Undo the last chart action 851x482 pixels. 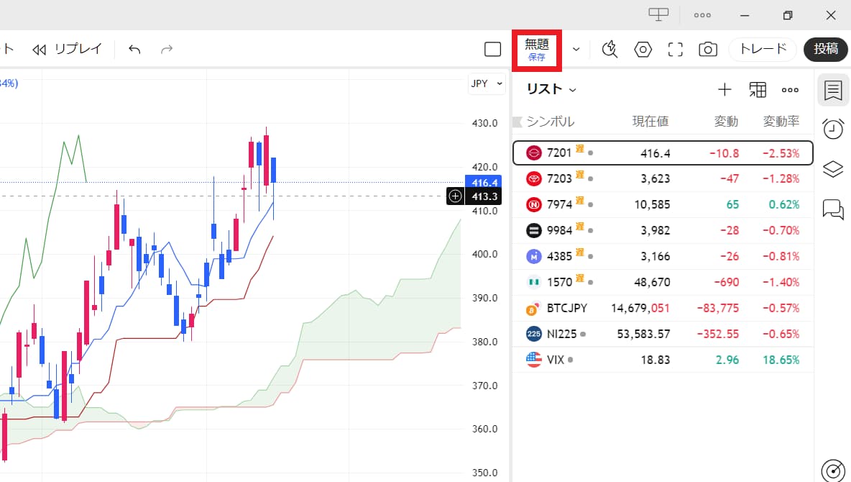tap(134, 49)
